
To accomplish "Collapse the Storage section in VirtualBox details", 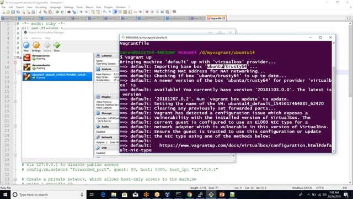I will pyautogui.click(x=106, y=113).
